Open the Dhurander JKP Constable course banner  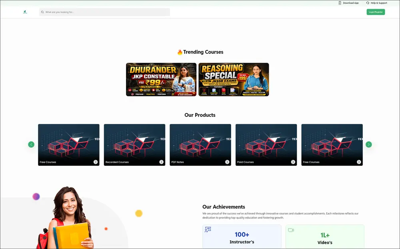161,80
